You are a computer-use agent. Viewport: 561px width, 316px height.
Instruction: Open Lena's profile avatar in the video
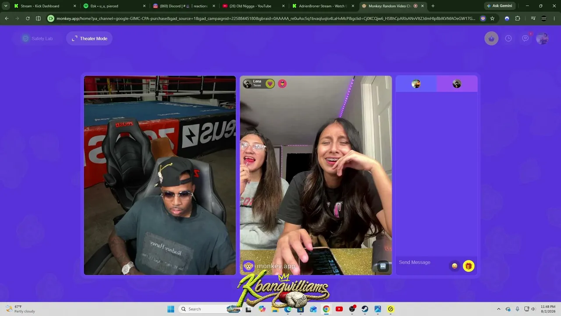point(248,83)
